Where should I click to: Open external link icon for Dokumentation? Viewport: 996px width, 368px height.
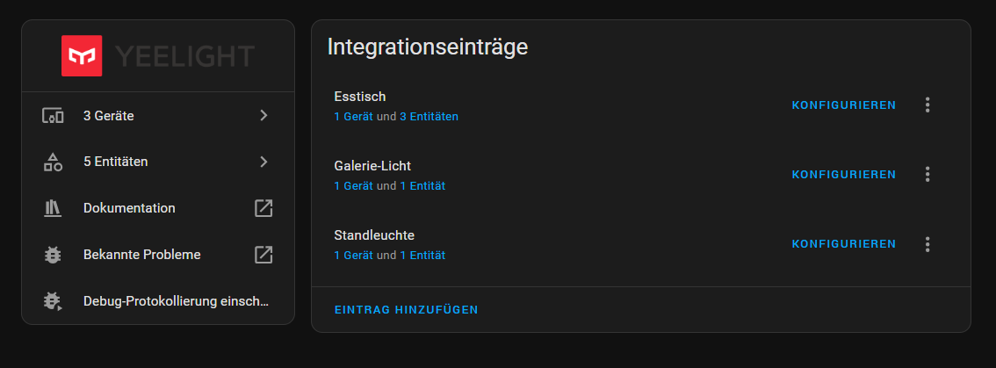point(263,208)
